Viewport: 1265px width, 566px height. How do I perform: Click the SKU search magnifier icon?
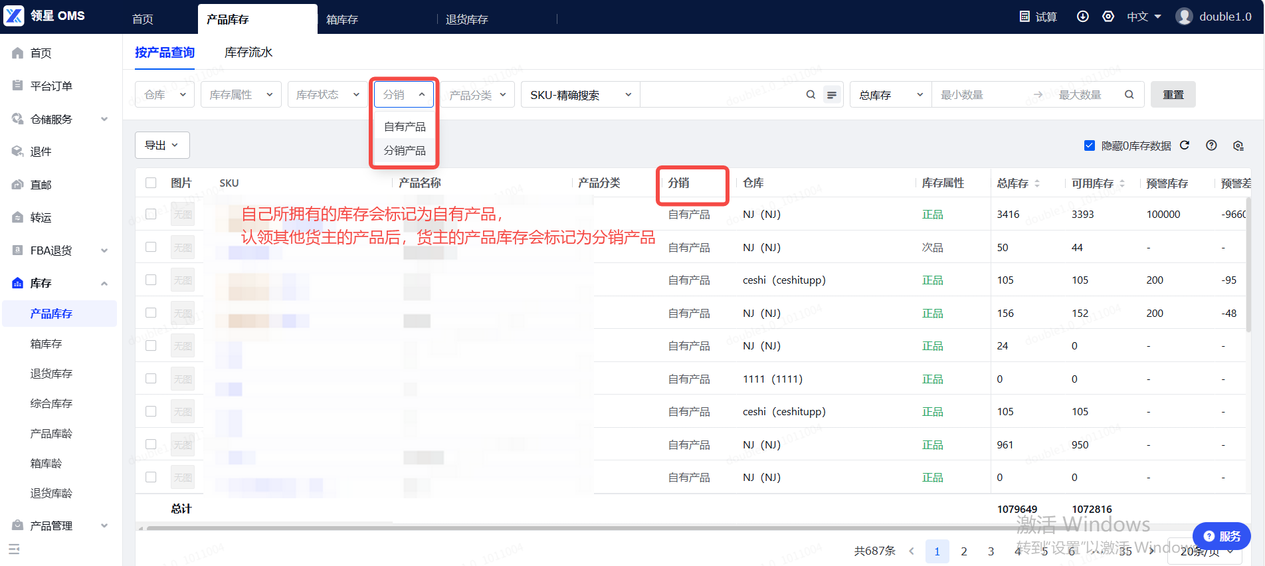point(811,95)
